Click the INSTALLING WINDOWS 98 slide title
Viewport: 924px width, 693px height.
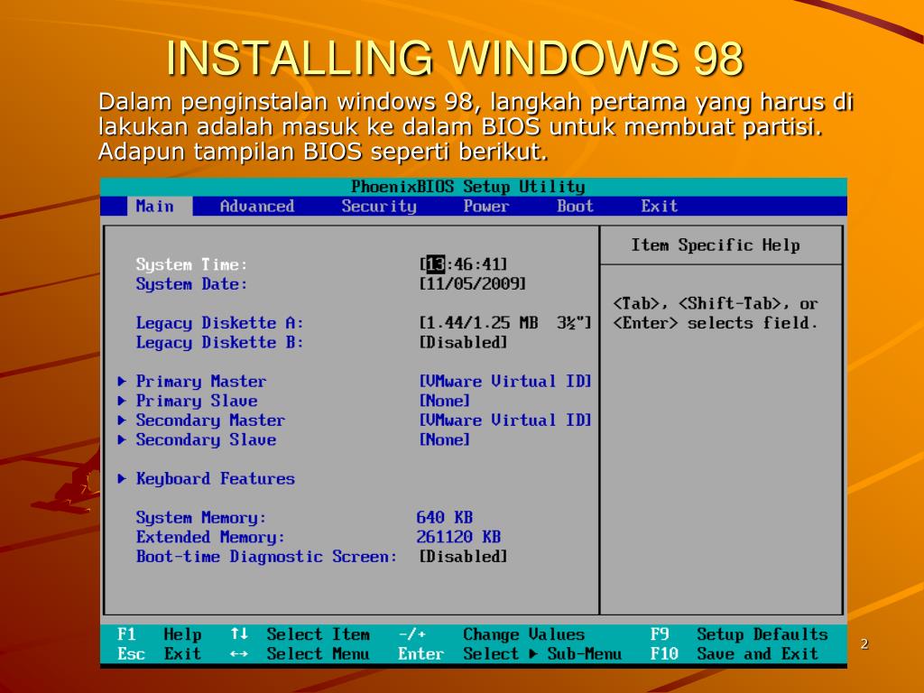455,59
